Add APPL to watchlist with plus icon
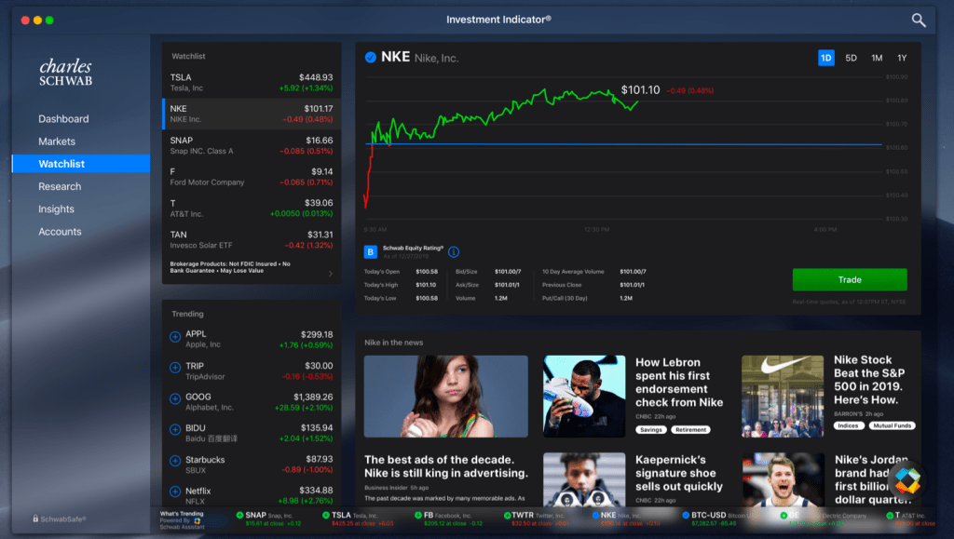The image size is (954, 539). (175, 337)
